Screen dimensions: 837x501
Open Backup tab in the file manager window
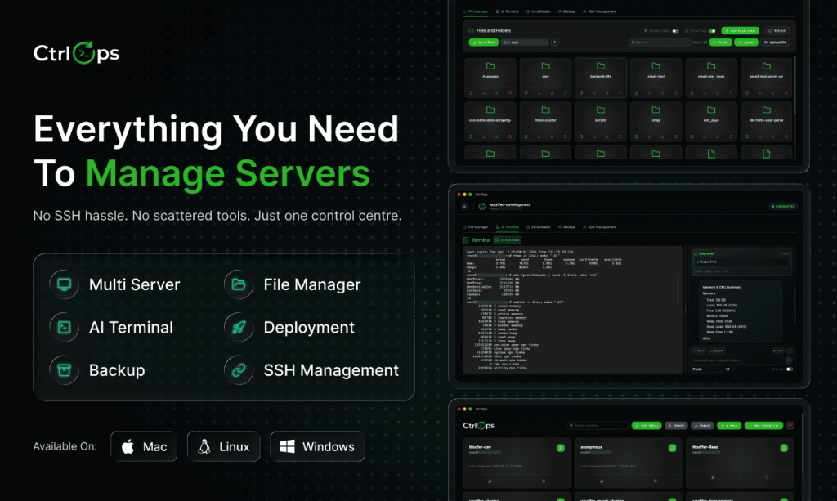567,11
